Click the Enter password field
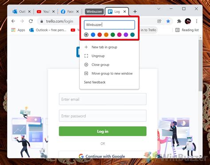The height and width of the screenshot is (165, 210). click(x=103, y=116)
